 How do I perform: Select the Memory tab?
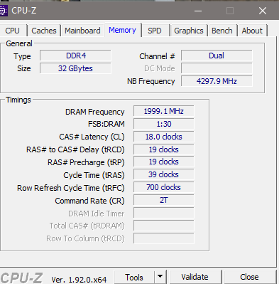123,30
